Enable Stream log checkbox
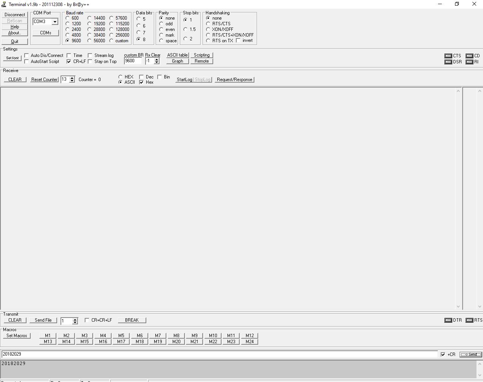 click(90, 55)
